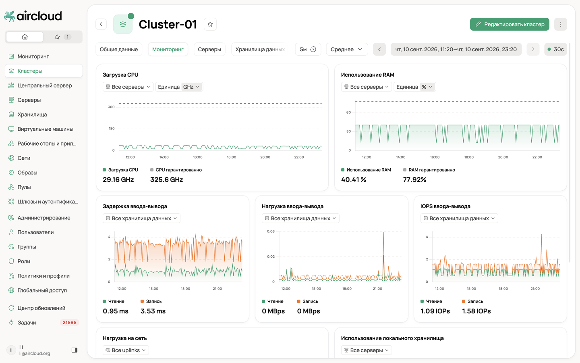Viewport: 580px width, 363px height.
Task: Click the 3.53 ms write latency value
Action: point(153,311)
